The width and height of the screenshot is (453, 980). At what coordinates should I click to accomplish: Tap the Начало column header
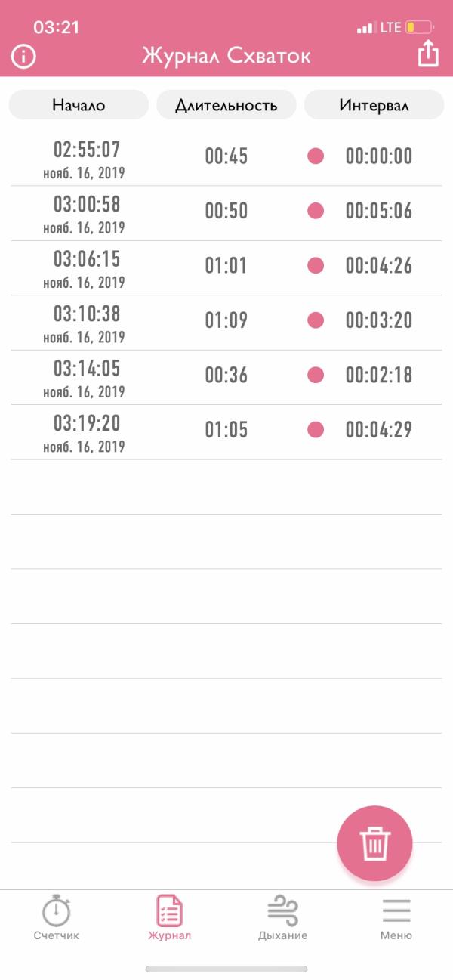click(x=79, y=105)
